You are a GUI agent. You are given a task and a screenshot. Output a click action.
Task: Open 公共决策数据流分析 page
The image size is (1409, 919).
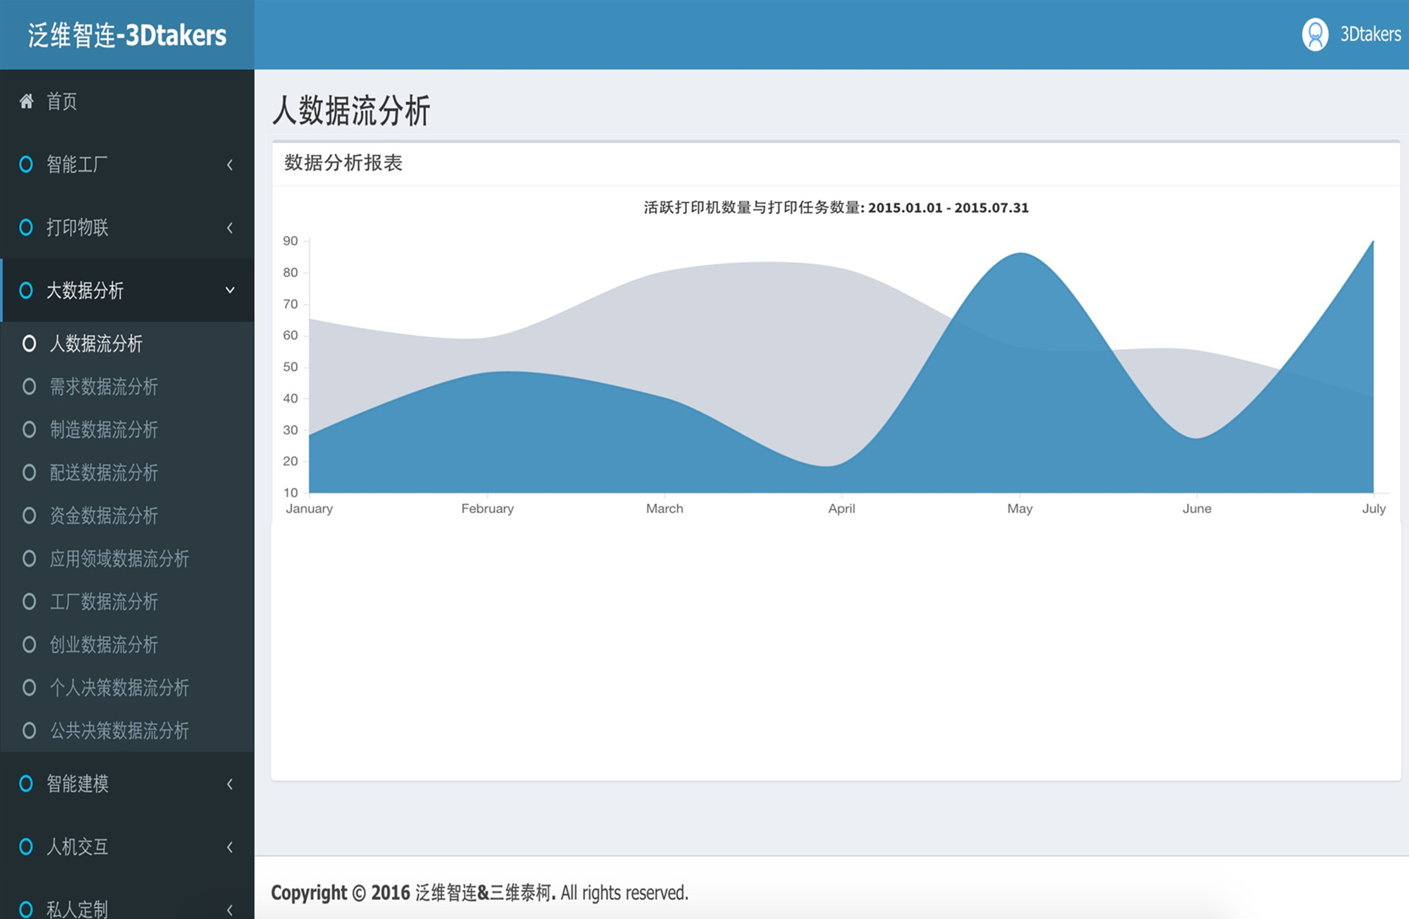coord(118,731)
